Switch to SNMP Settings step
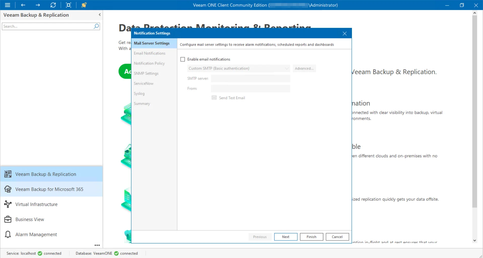This screenshot has width=483, height=258. (x=146, y=73)
